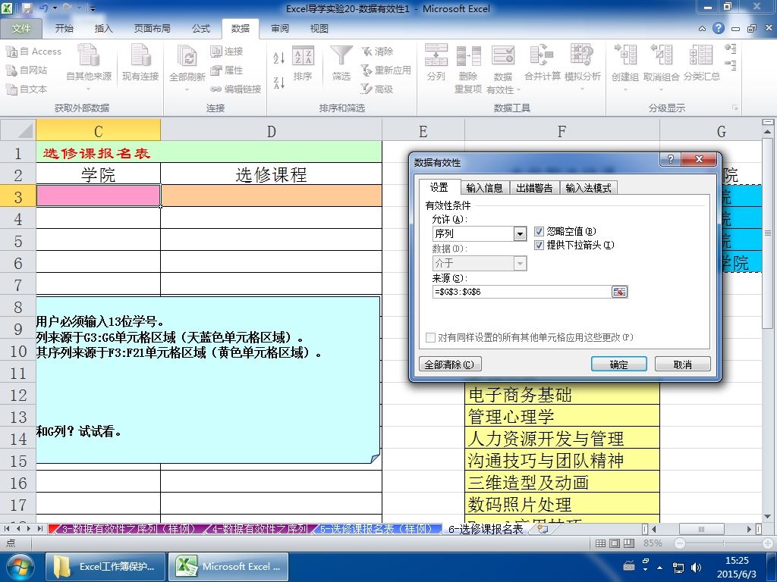Click select-all corner of worksheet
This screenshot has height=582, width=777.
coord(18,130)
